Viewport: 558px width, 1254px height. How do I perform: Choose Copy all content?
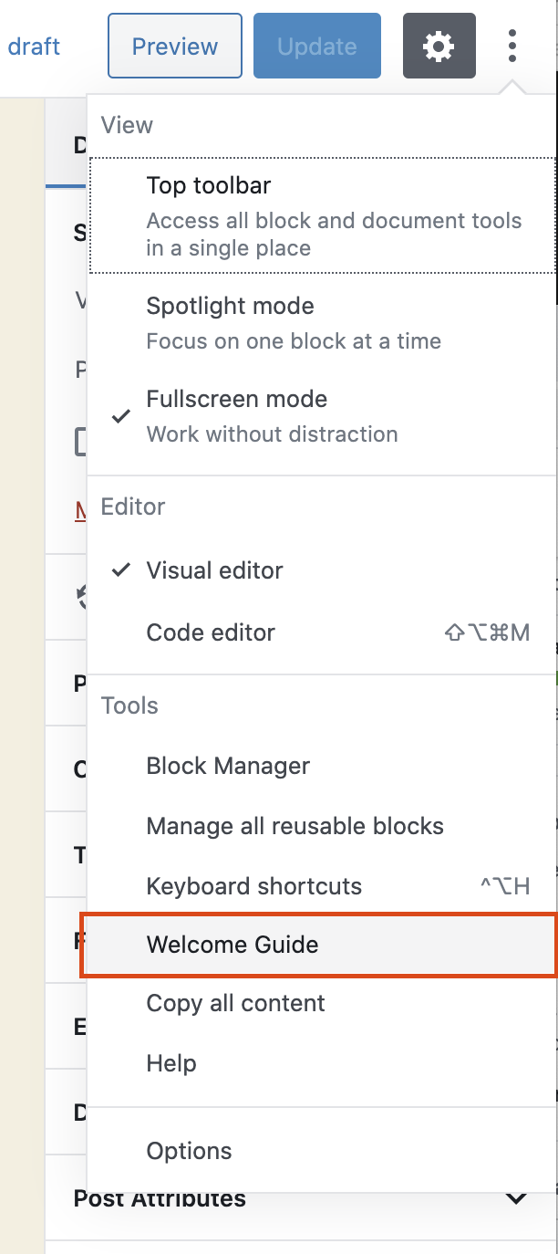235,1003
